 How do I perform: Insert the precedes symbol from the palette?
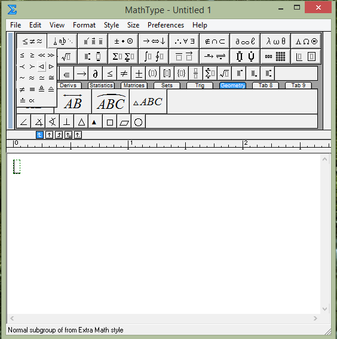22,66
